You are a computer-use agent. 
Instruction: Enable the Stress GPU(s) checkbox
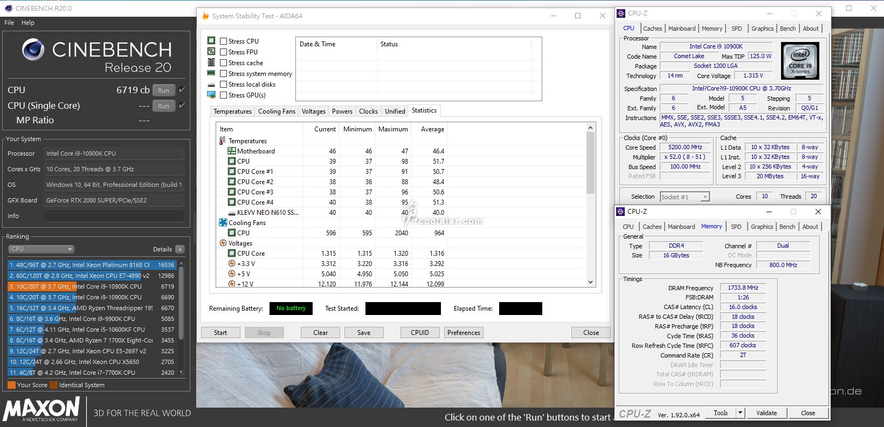[223, 95]
